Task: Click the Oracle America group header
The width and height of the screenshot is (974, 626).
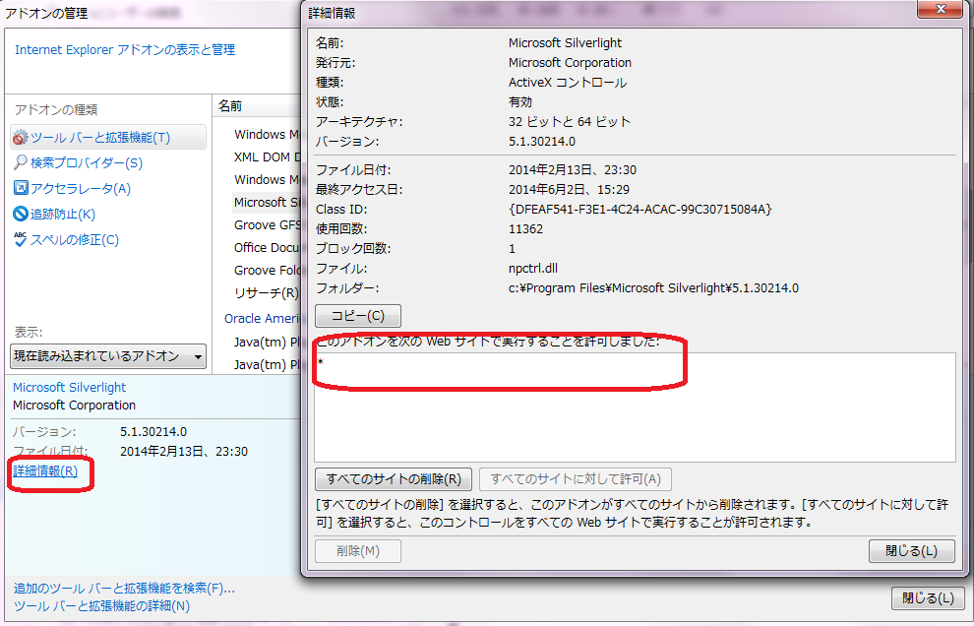Action: pos(262,318)
